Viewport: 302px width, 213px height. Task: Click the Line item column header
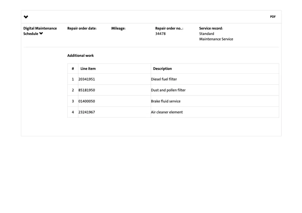tap(88, 69)
